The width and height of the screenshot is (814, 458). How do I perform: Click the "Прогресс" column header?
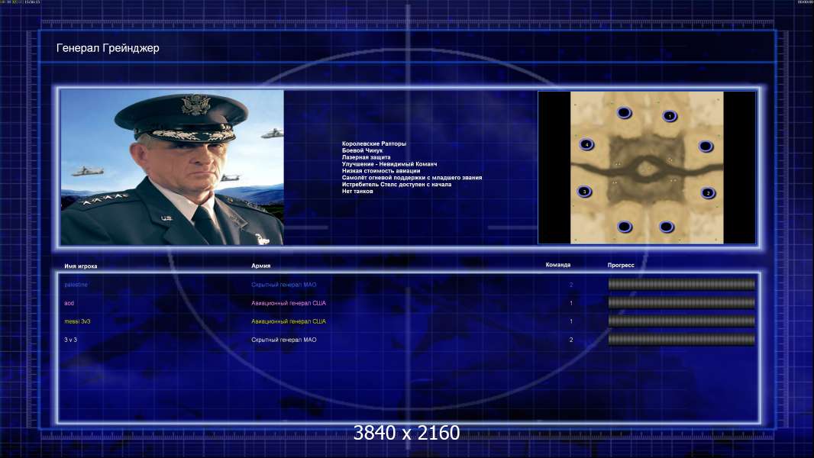(x=621, y=265)
